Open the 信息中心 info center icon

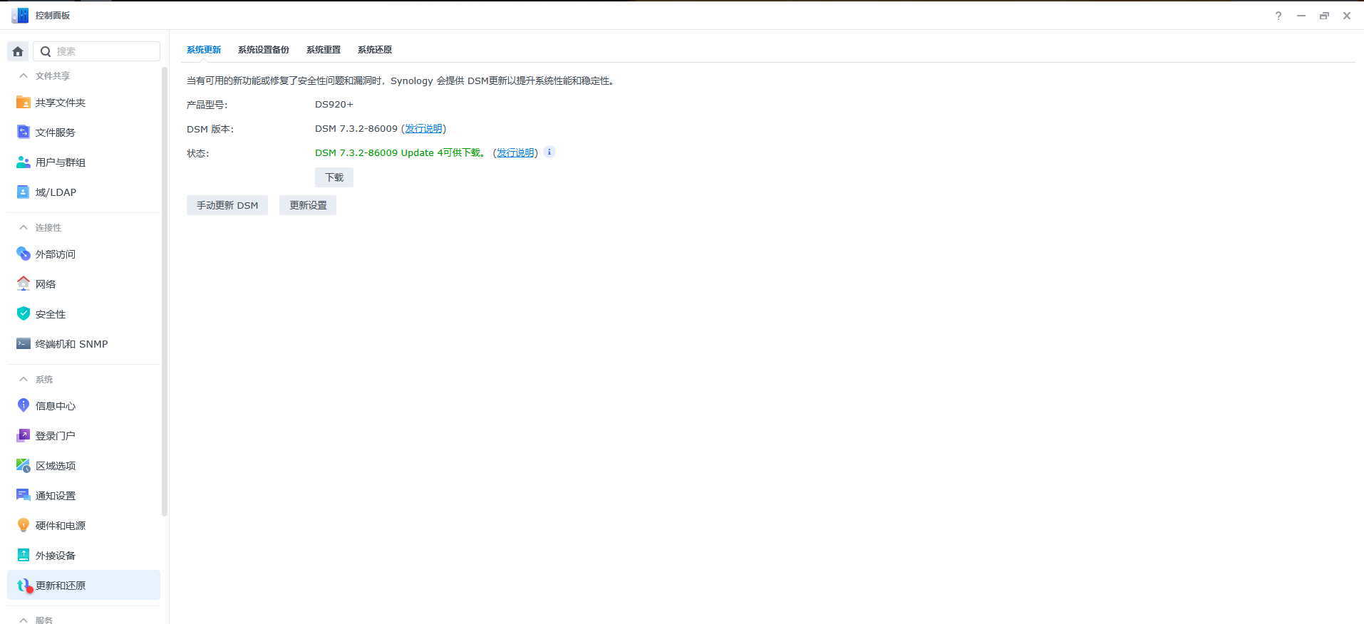[24, 406]
